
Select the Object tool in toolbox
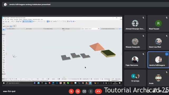[x=4, y=67]
